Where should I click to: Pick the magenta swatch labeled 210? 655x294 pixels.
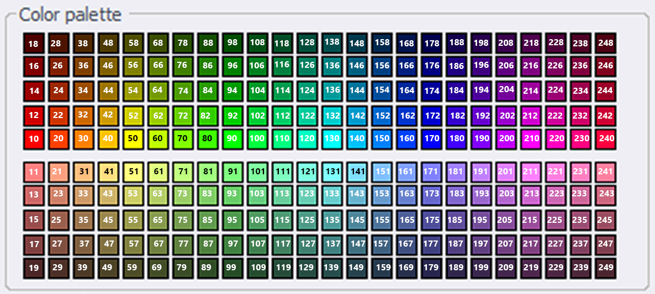coord(531,140)
